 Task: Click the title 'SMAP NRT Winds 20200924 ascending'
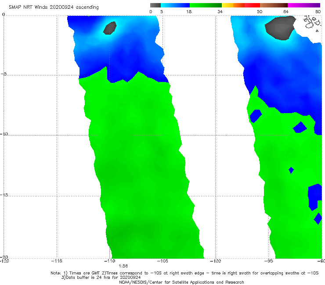tap(54, 7)
